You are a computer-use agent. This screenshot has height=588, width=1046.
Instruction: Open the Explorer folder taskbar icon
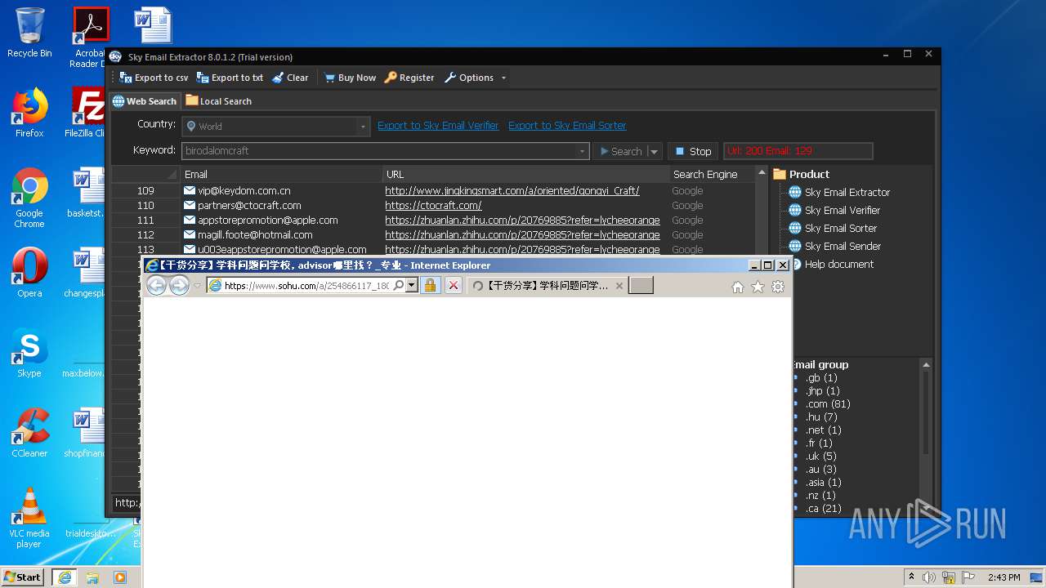pos(92,577)
